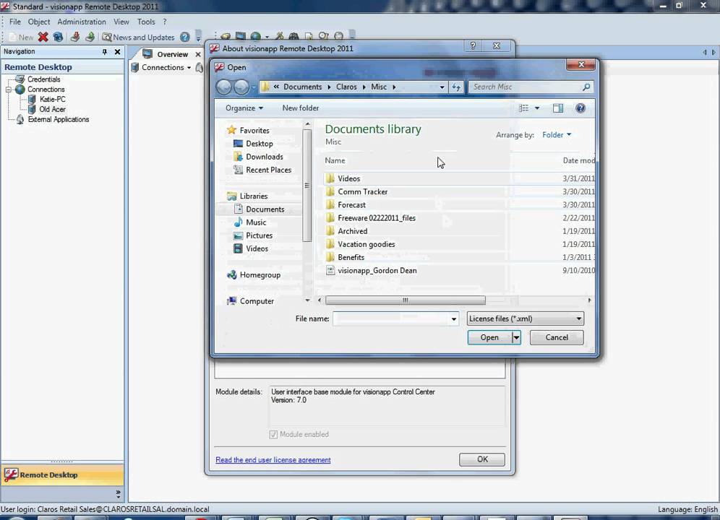Close the Navigation panel

tap(118, 52)
